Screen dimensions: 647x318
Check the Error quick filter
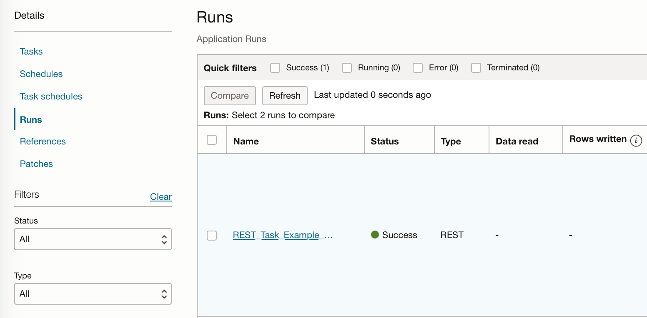418,67
